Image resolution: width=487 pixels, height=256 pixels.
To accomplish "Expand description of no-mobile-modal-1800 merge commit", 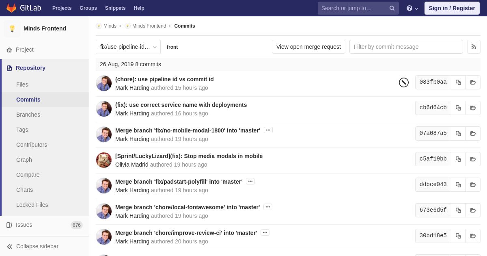I will point(268,130).
